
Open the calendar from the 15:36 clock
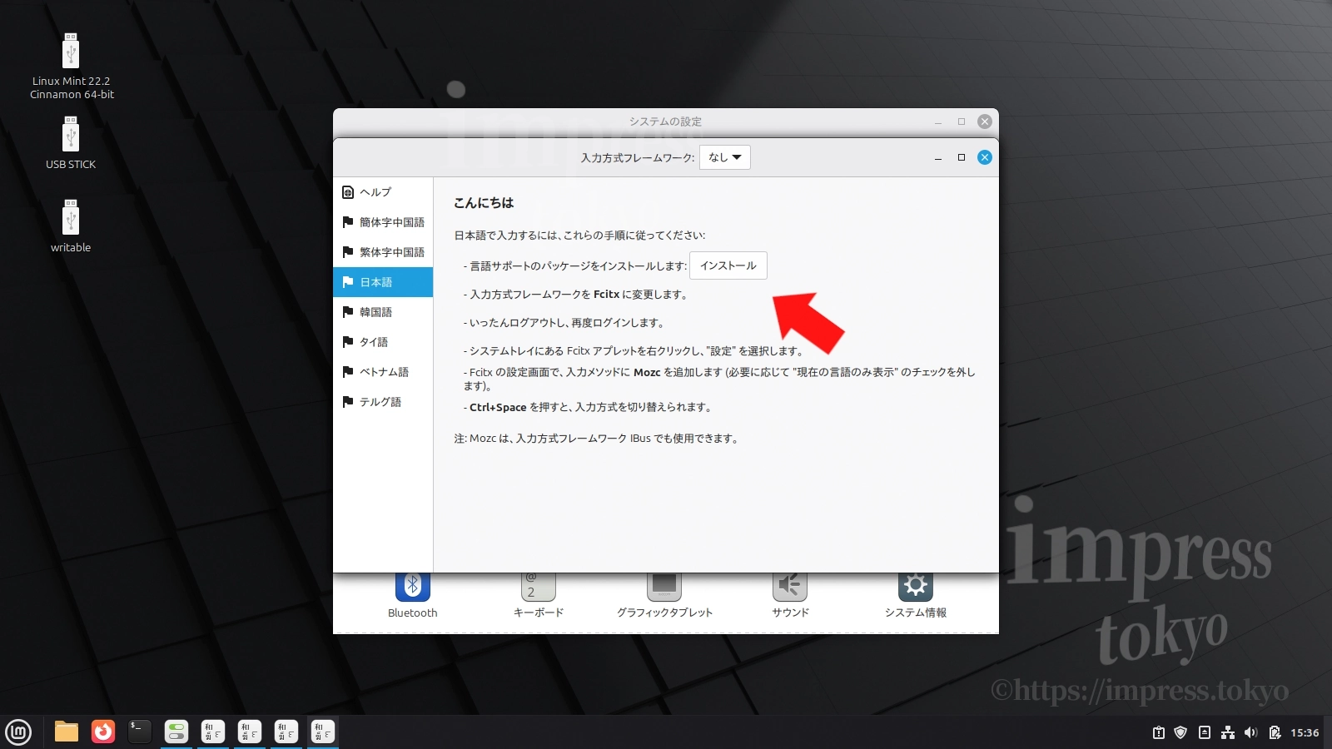pyautogui.click(x=1305, y=732)
